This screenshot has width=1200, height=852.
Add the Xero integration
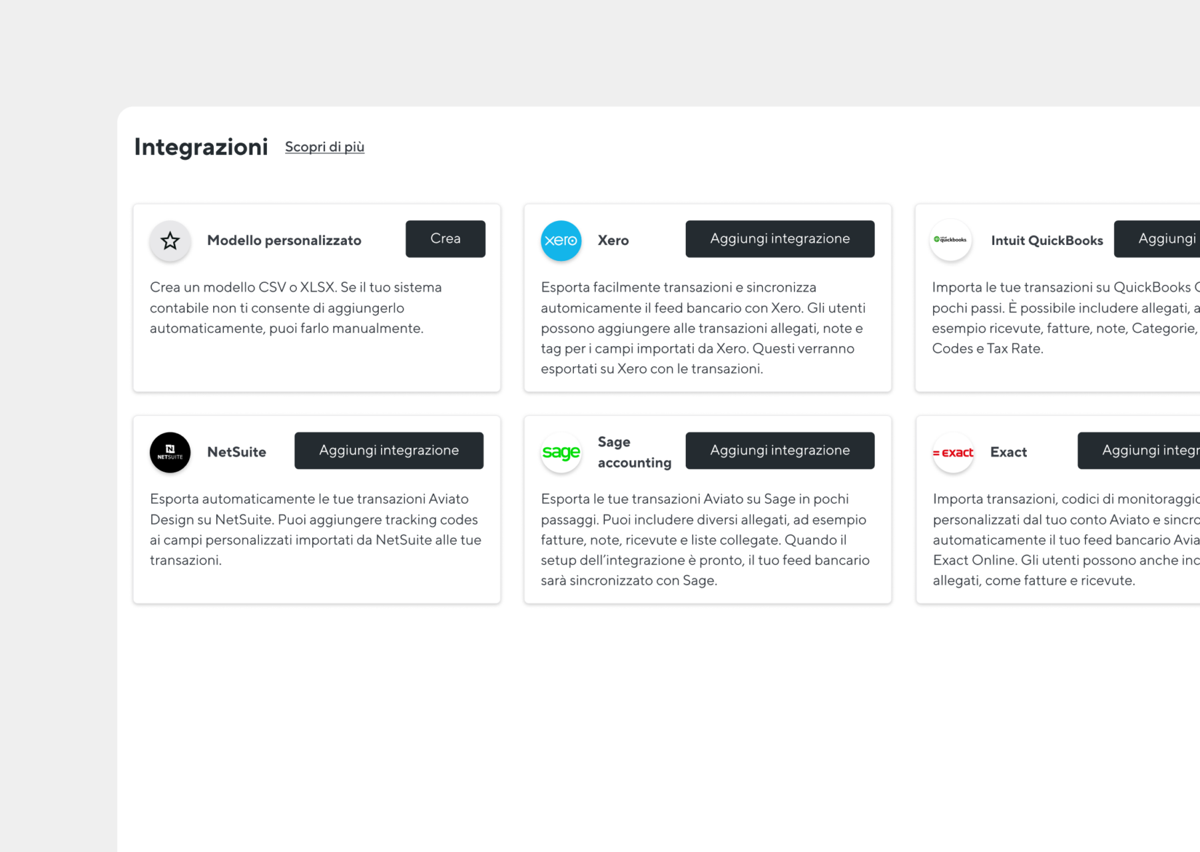click(x=780, y=239)
